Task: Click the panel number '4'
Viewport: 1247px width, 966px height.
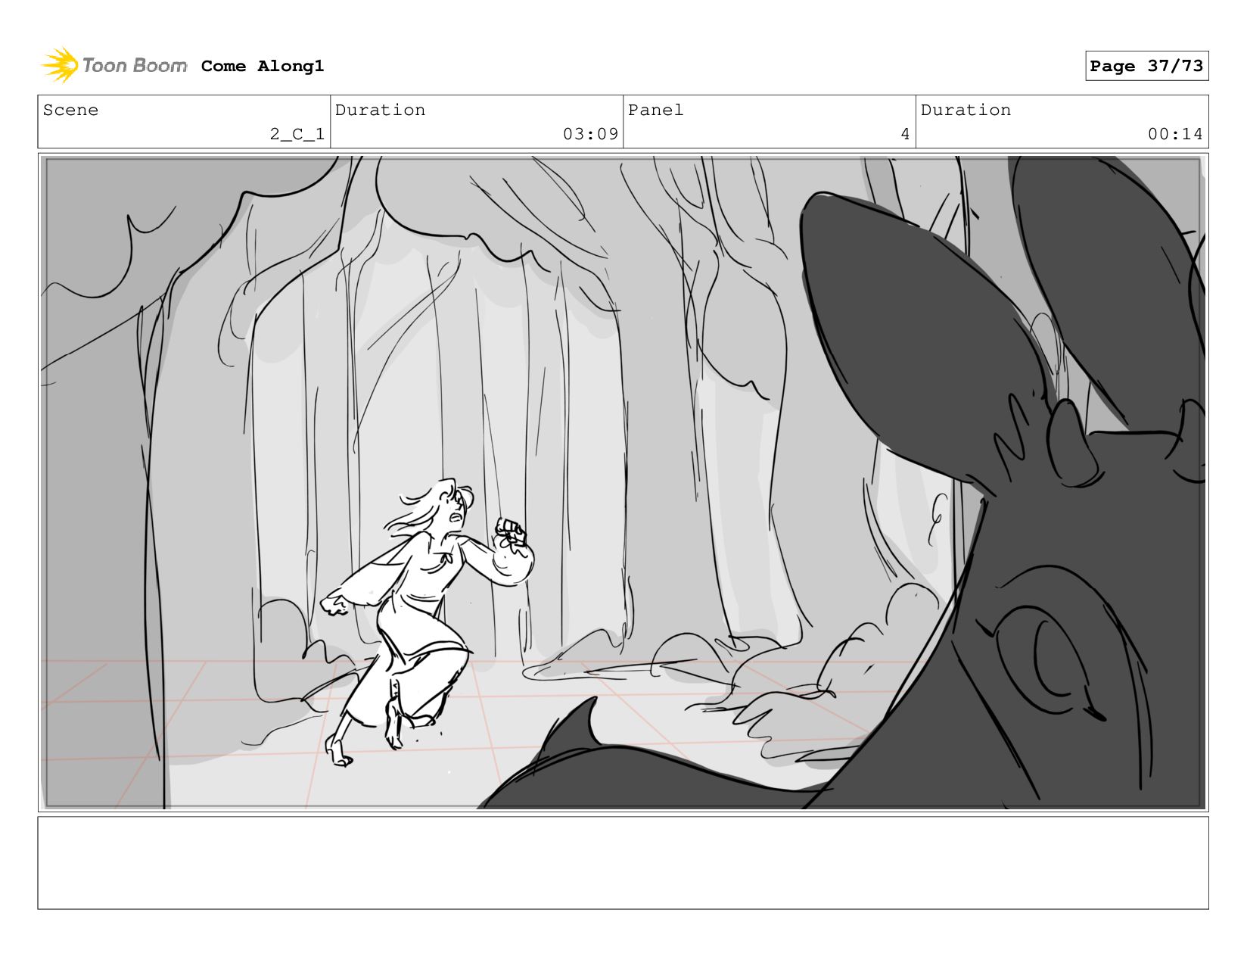Action: 905,134
